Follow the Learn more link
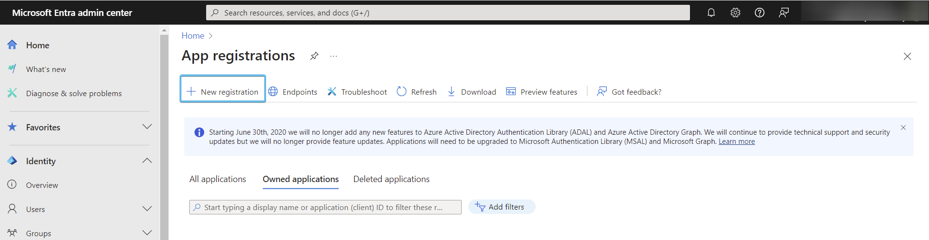The height and width of the screenshot is (240, 929). pyautogui.click(x=736, y=141)
